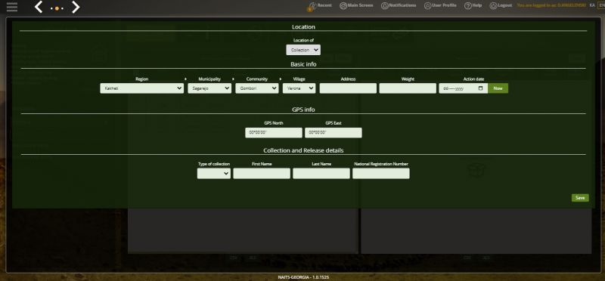The height and width of the screenshot is (281, 605).
Task: Focus the National Registration Number field
Action: [x=381, y=174]
